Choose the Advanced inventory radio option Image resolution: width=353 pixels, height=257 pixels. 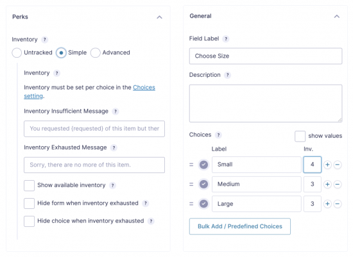[95, 53]
